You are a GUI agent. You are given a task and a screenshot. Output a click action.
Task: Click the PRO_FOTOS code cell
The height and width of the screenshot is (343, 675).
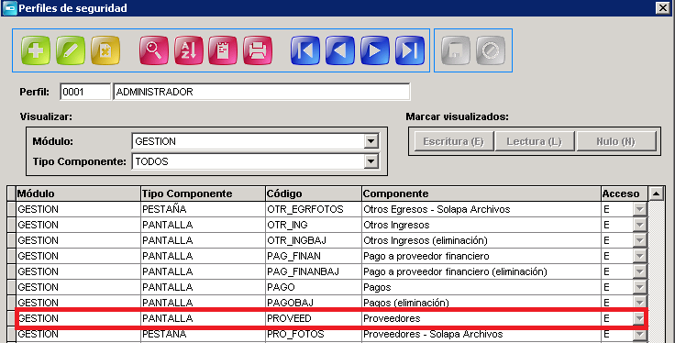314,334
